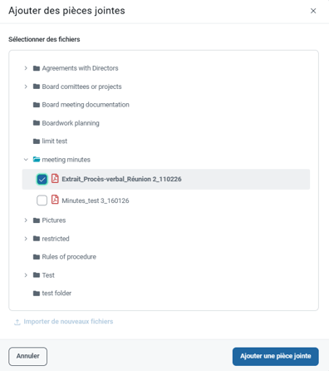The image size is (329, 371).
Task: Click the folder icon beside Boardwork planning
Action: pos(37,123)
